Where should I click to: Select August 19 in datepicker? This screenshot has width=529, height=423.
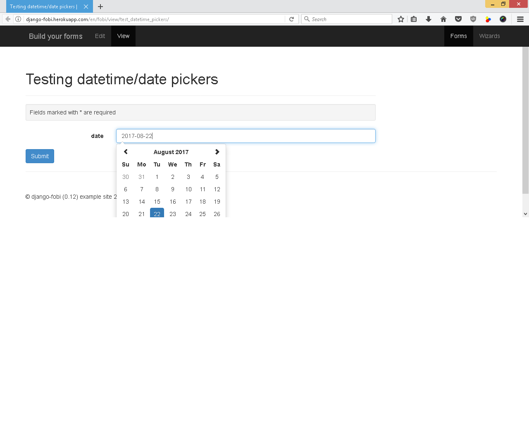(x=217, y=202)
